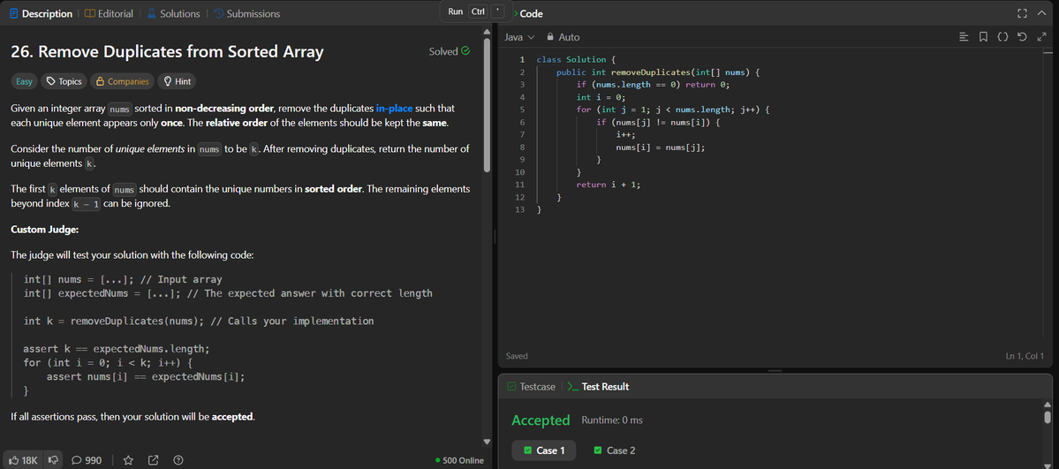1059x469 pixels.
Task: Click the Runtime: 0 ms text
Action: coord(612,420)
